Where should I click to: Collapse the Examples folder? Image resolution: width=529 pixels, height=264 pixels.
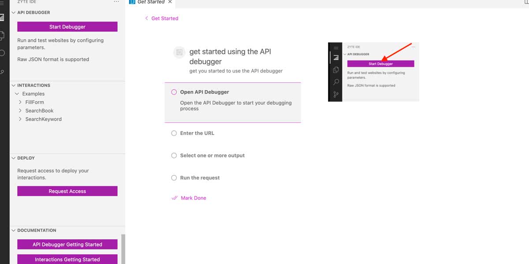pyautogui.click(x=17, y=94)
